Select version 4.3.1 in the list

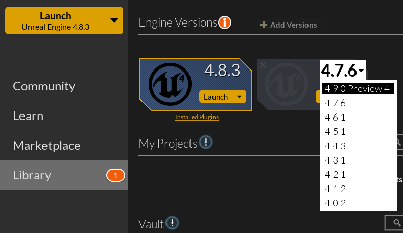pyautogui.click(x=358, y=160)
